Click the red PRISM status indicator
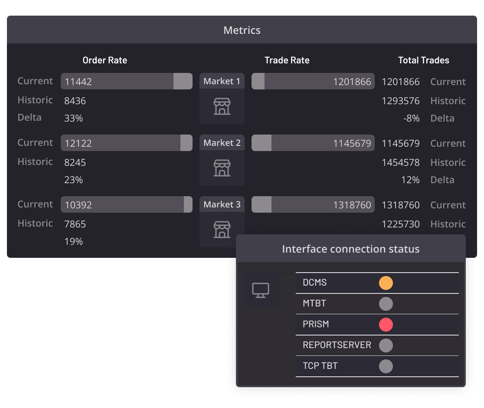The height and width of the screenshot is (408, 484). pyautogui.click(x=386, y=324)
